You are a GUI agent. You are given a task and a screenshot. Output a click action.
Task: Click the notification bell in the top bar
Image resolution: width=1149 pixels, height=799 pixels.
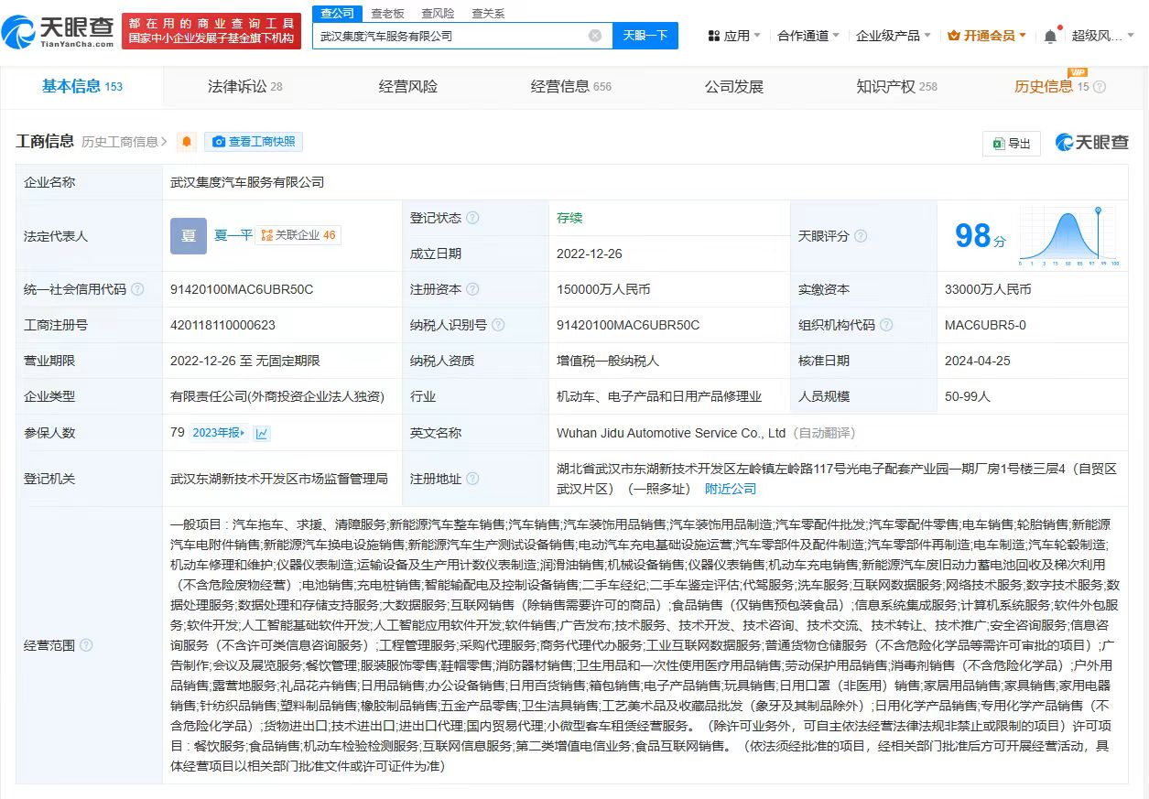[x=1050, y=36]
